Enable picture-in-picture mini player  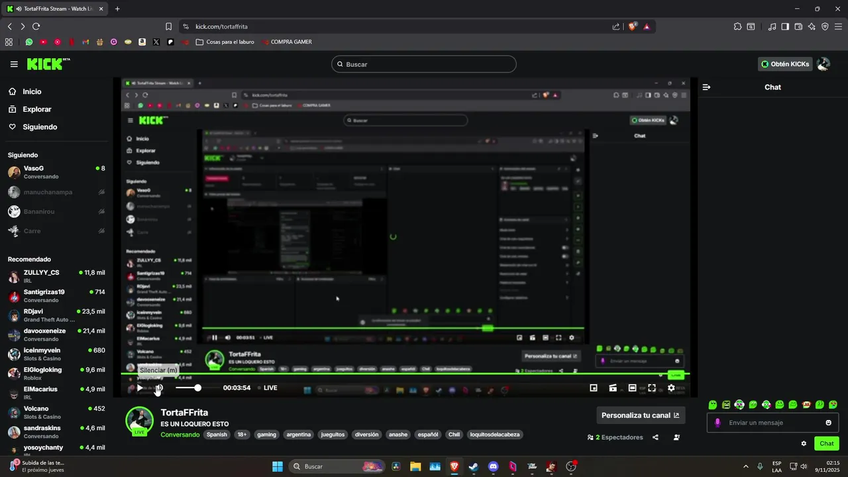(594, 388)
